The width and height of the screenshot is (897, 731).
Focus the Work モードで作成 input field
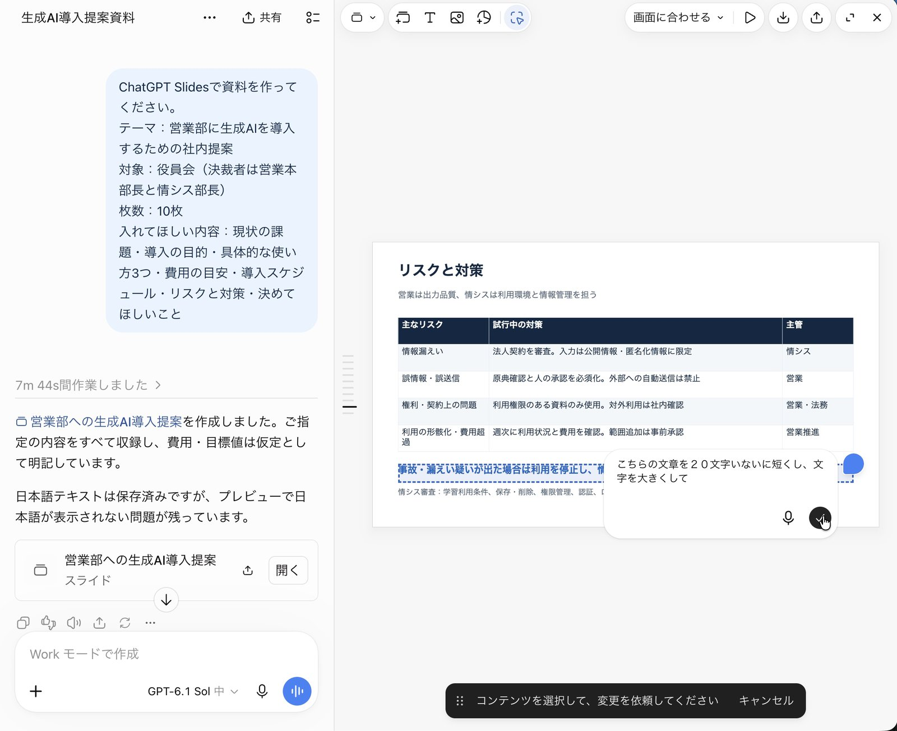click(x=166, y=654)
